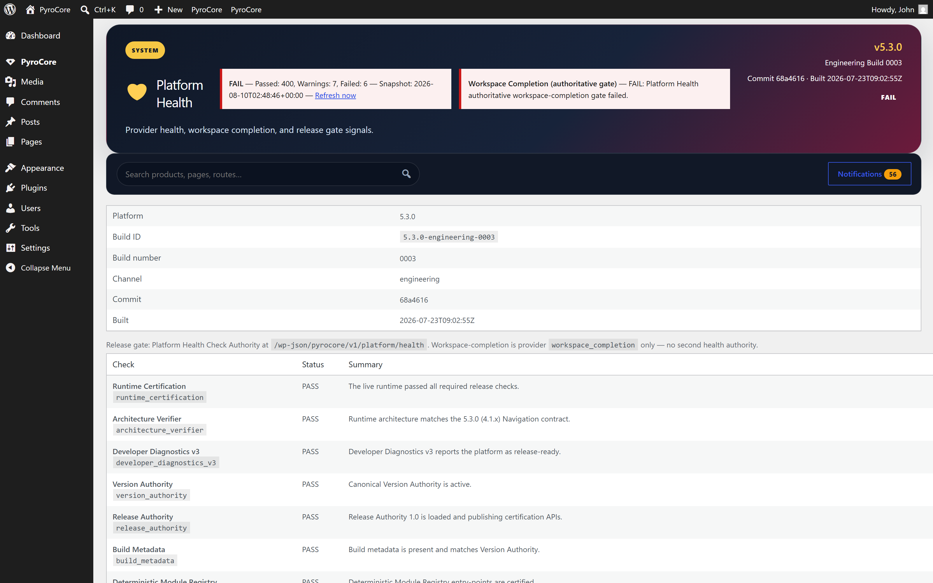Select the /wp-json/pyrocore/v1/platform/health path
The image size is (933, 583).
tap(349, 345)
